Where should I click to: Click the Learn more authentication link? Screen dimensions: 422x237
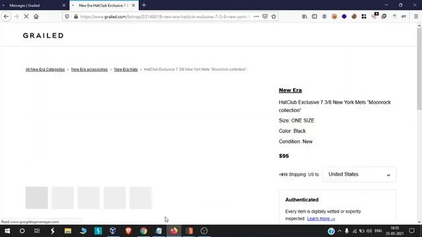[321, 219]
